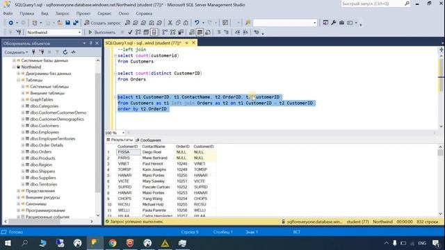The width and height of the screenshot is (445, 250).
Task: Click the Results to Grid icon
Action: coord(200,33)
